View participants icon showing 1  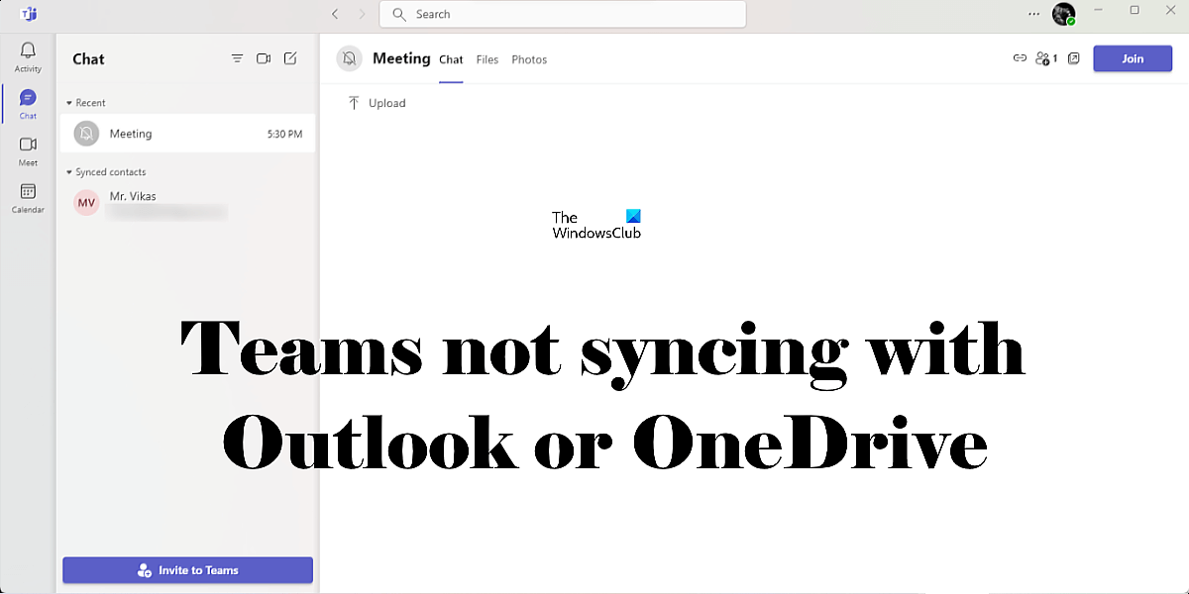(x=1046, y=58)
